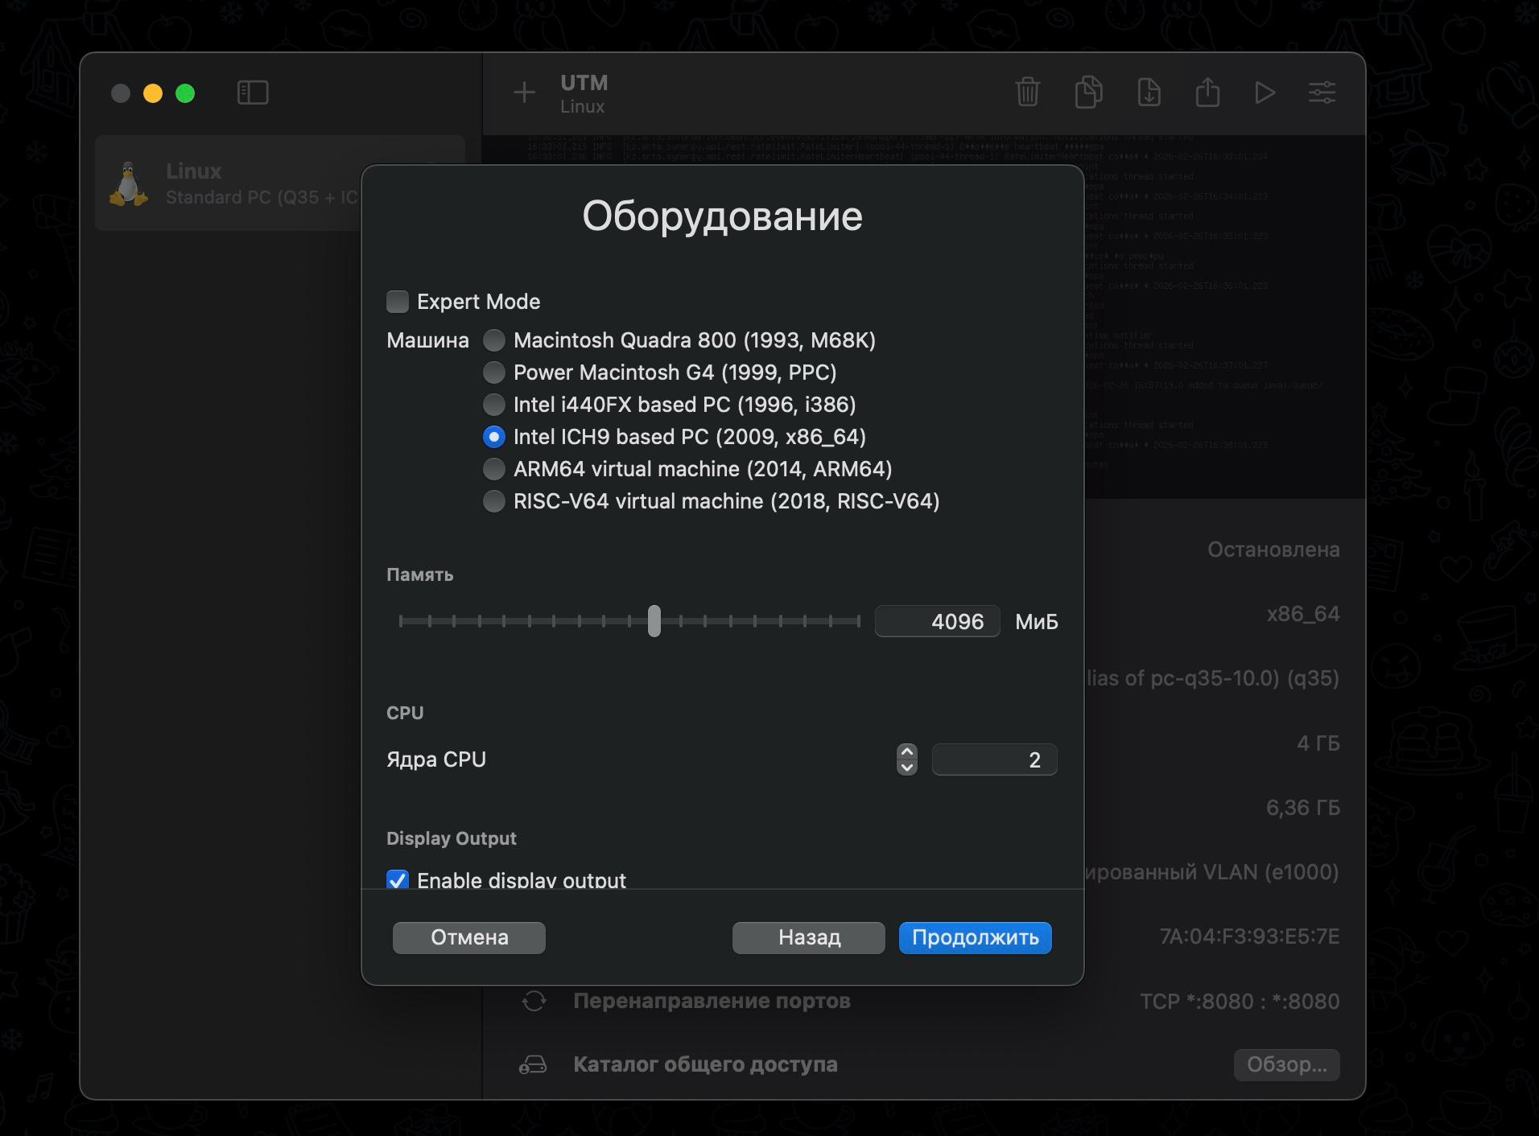This screenshot has width=1539, height=1136.
Task: Click the trash icon to delete VM
Action: click(x=1027, y=93)
